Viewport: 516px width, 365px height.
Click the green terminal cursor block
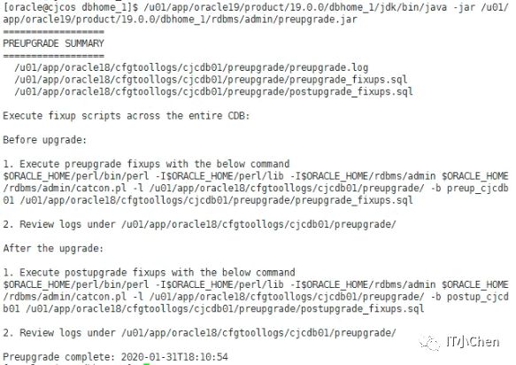[147, 364]
